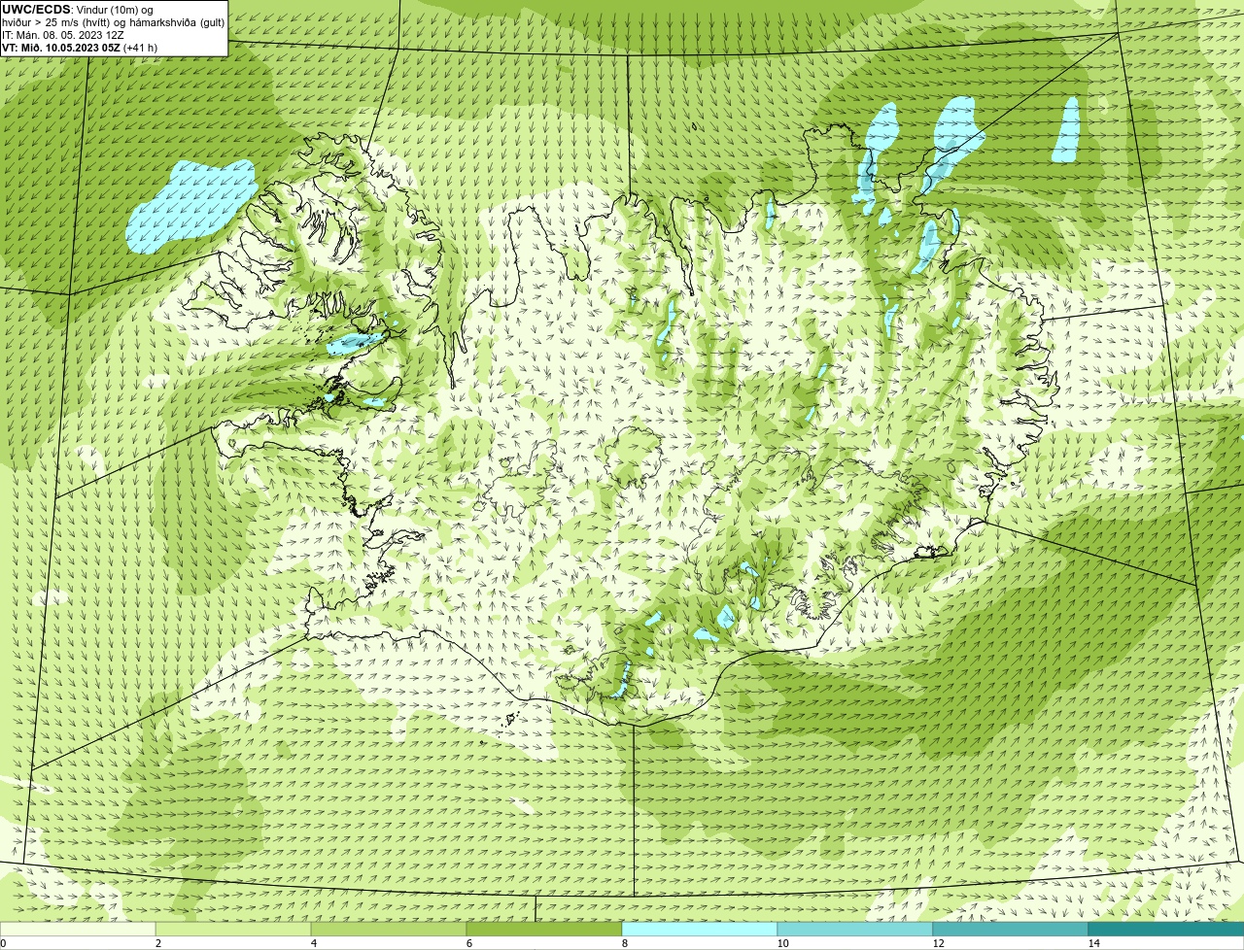The width and height of the screenshot is (1244, 950).
Task: Click the 'UWC/ECDS' title text
Action: coord(36,9)
